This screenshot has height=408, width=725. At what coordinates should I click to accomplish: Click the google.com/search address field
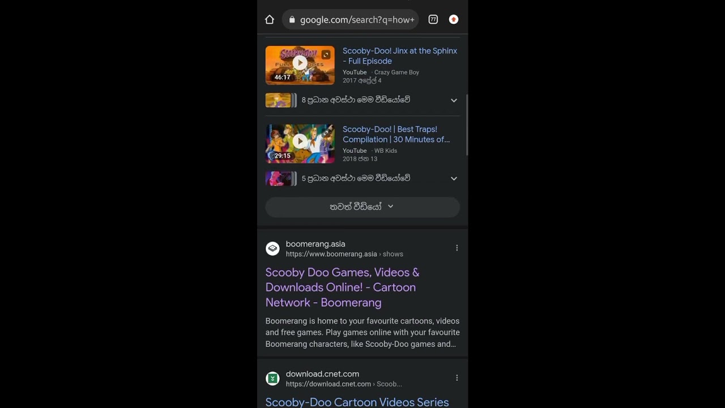tap(351, 19)
